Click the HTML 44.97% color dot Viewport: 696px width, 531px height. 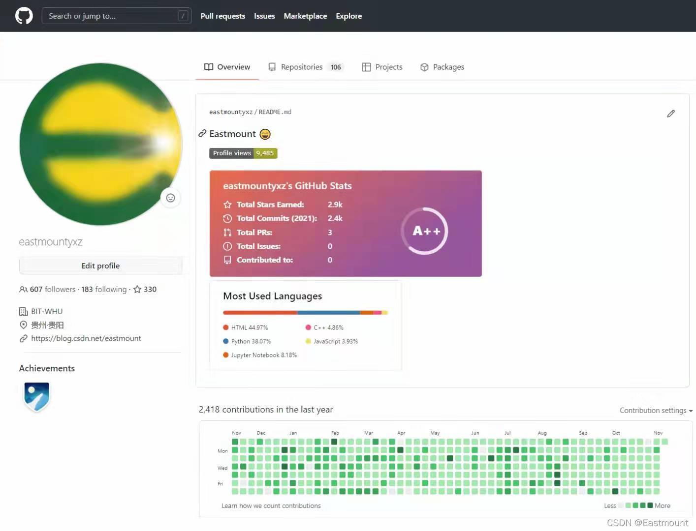tap(226, 327)
